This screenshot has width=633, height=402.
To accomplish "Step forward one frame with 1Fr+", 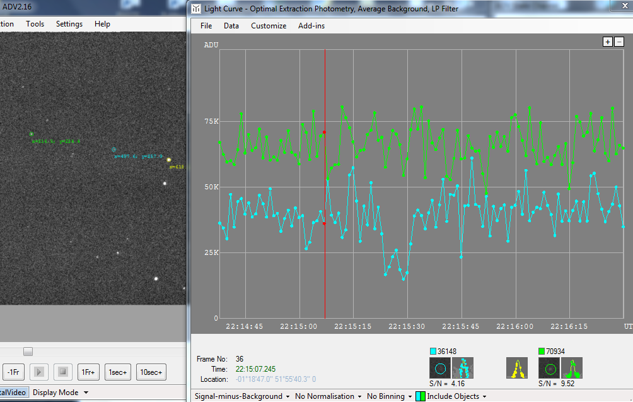I will click(x=89, y=372).
